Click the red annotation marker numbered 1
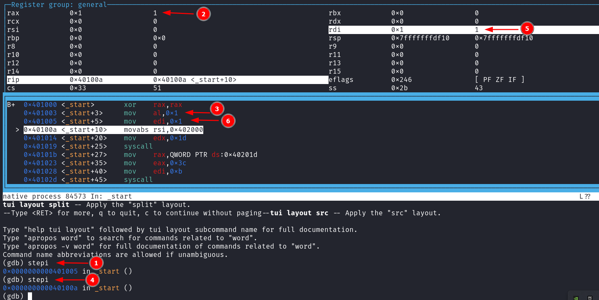 point(96,263)
